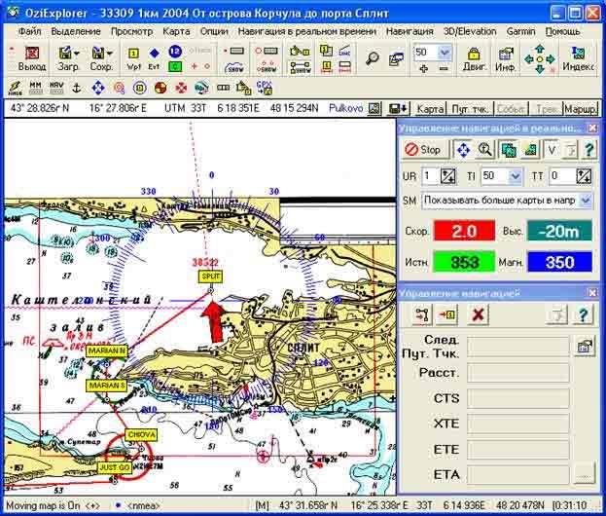Click the minus zoom-out button below the zoom box

point(444,68)
